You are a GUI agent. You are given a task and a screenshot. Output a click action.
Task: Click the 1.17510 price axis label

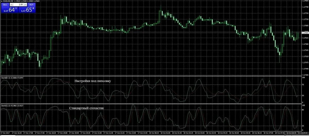[305, 56]
